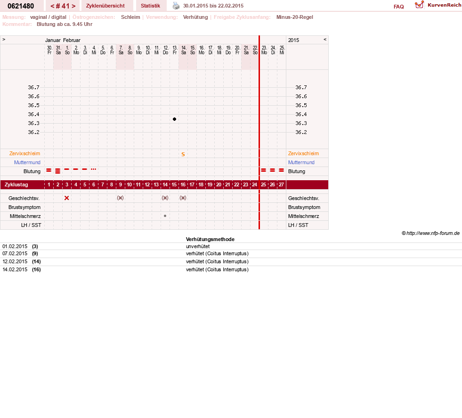This screenshot has height=418, width=462.
Task: Click the Verhütungsmethode column header
Action: click(x=210, y=239)
